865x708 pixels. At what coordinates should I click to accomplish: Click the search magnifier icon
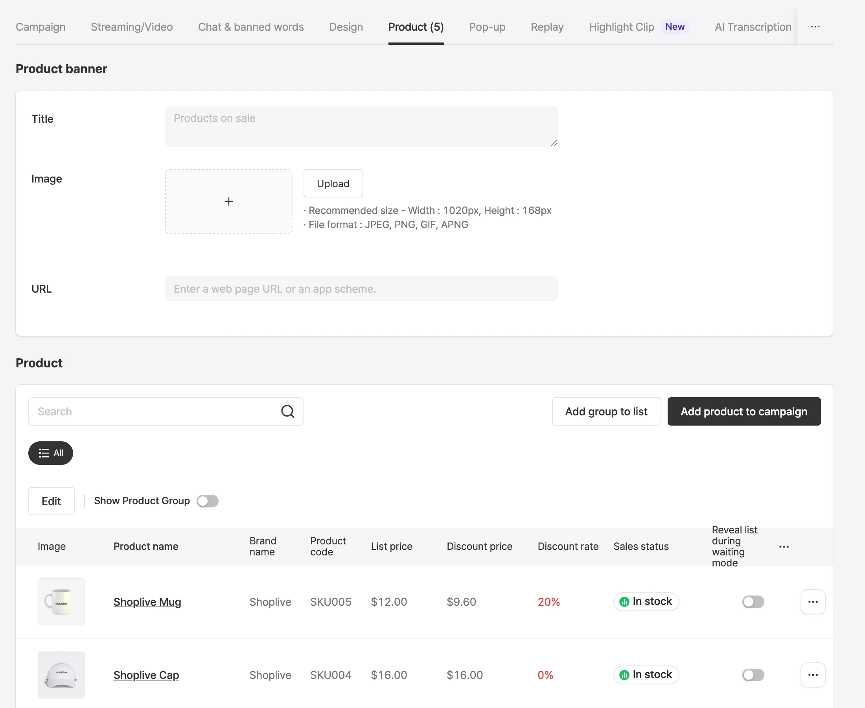(288, 411)
